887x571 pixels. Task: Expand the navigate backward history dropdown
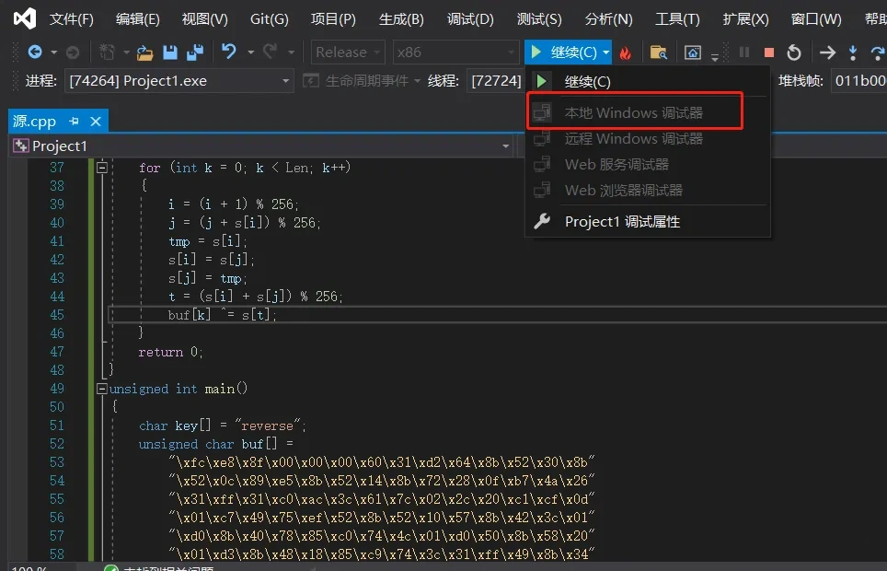(x=53, y=52)
